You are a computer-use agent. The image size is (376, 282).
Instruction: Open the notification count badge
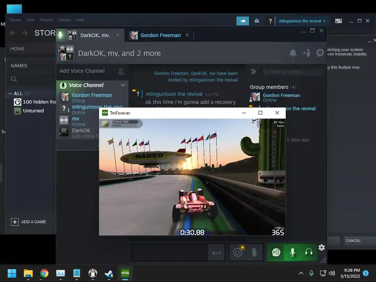pos(366,273)
